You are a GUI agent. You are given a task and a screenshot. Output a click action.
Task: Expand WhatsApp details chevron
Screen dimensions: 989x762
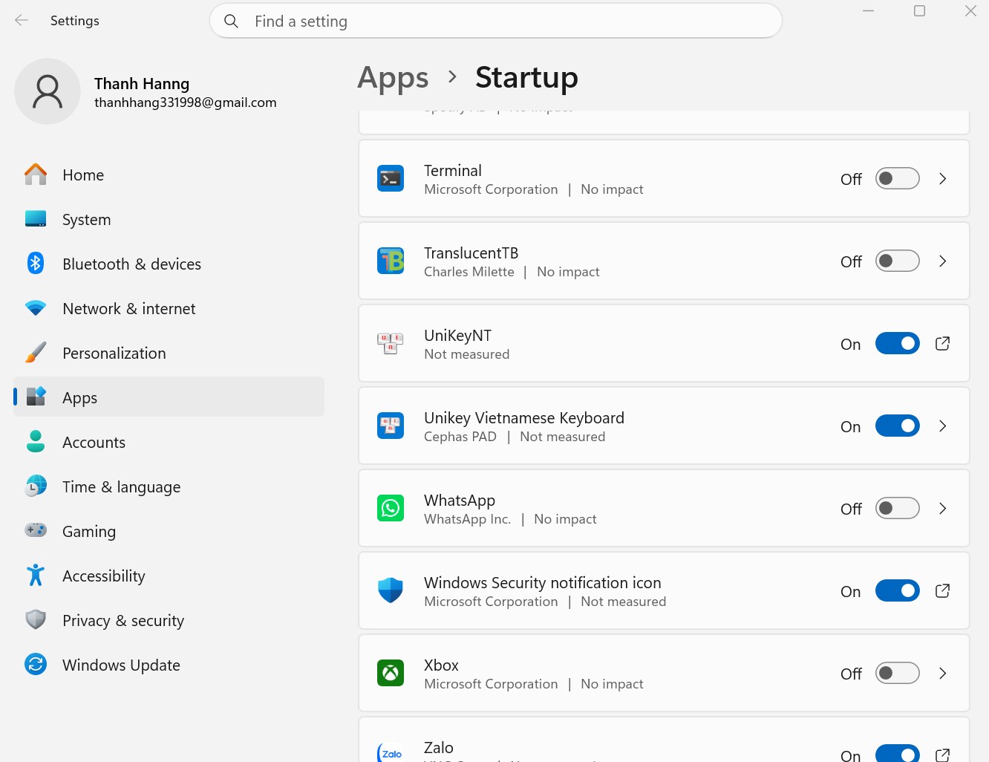point(942,508)
